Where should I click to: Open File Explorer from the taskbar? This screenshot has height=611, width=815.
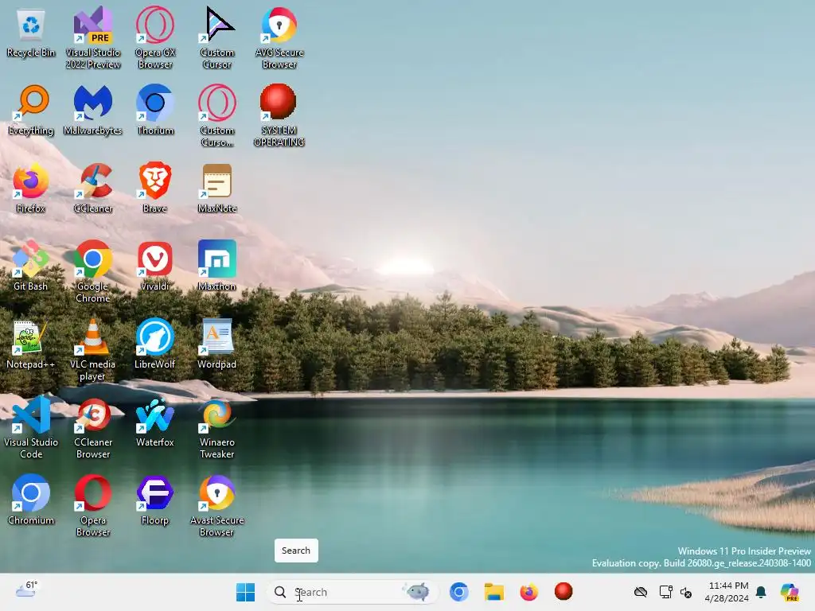[493, 592]
